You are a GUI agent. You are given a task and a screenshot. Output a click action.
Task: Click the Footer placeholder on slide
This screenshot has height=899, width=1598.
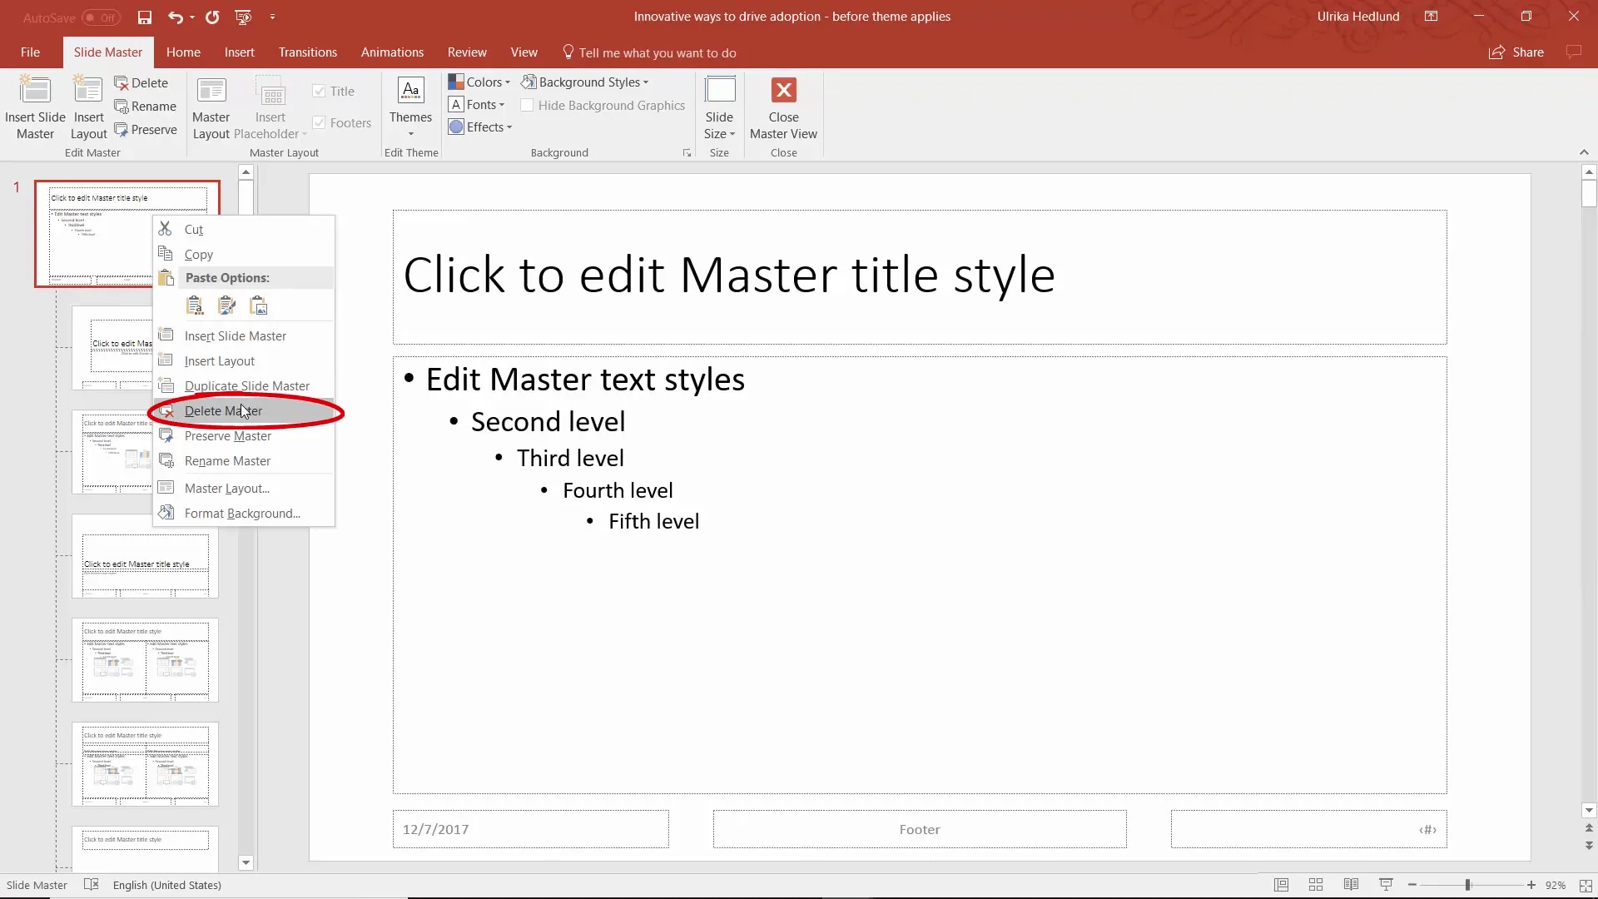[x=920, y=829]
